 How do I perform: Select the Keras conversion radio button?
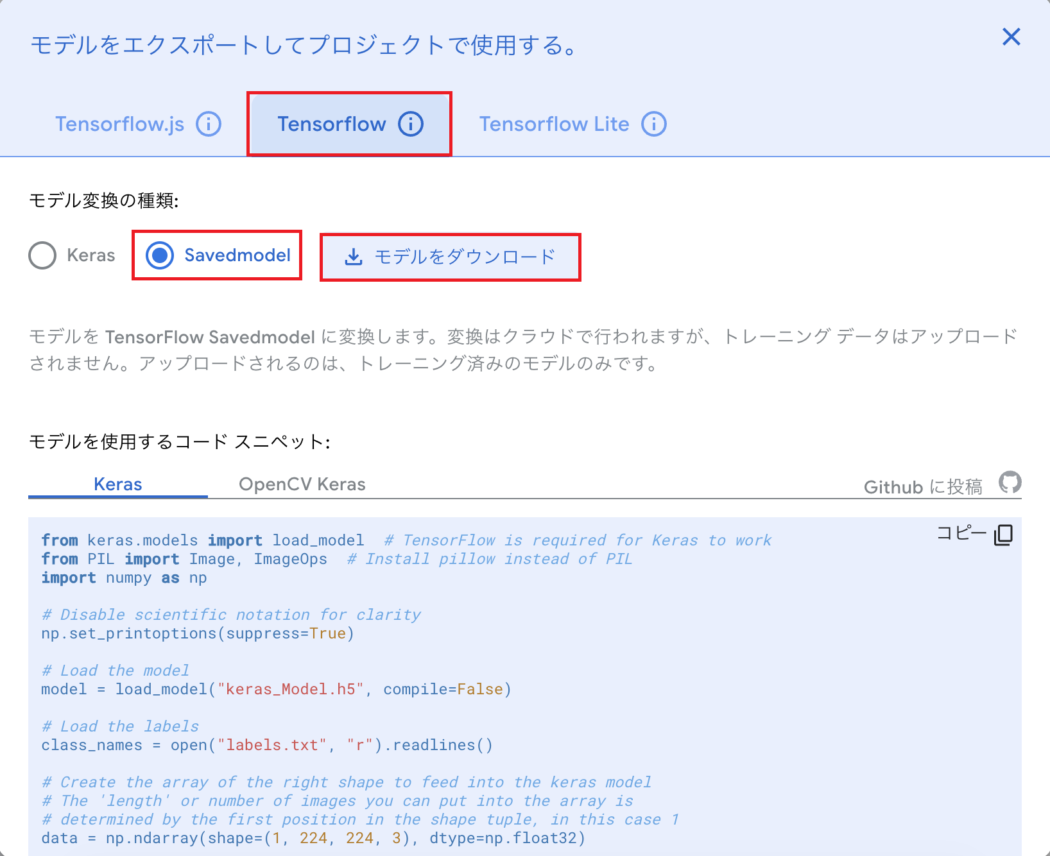click(42, 255)
